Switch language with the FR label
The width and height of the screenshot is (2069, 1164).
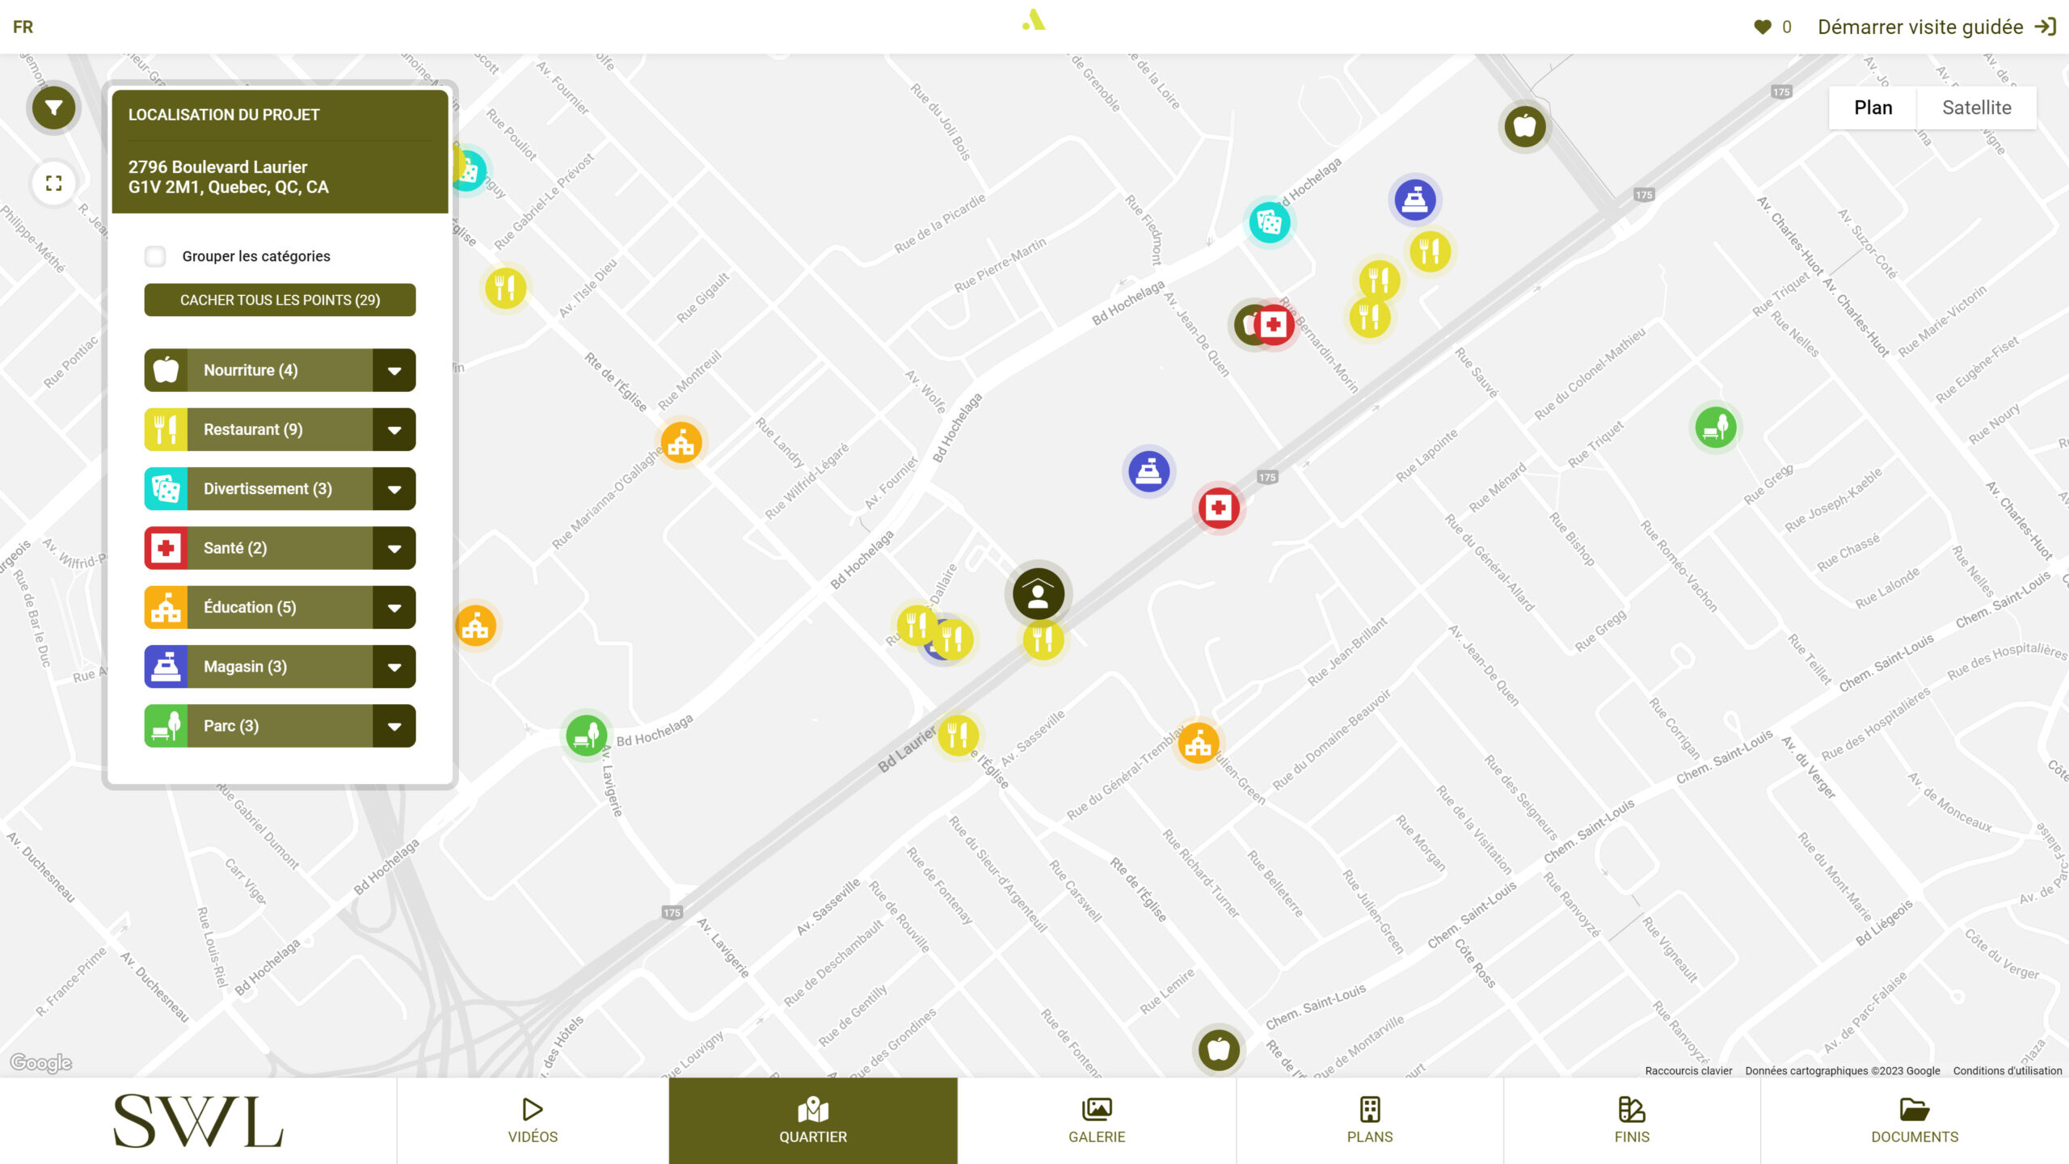(x=23, y=27)
